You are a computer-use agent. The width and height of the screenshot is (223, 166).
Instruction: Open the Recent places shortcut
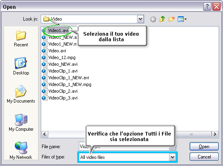[x=21, y=39]
